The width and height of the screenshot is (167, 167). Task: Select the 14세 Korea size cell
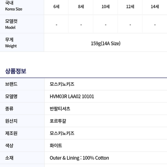pos(155,7)
